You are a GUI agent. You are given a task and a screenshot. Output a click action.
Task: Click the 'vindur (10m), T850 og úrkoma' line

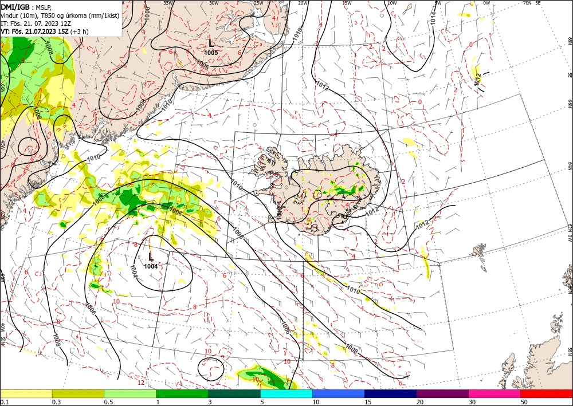point(60,15)
